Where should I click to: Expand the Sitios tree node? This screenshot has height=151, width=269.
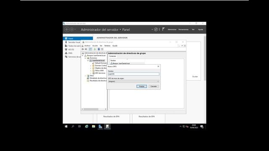pos(85,75)
